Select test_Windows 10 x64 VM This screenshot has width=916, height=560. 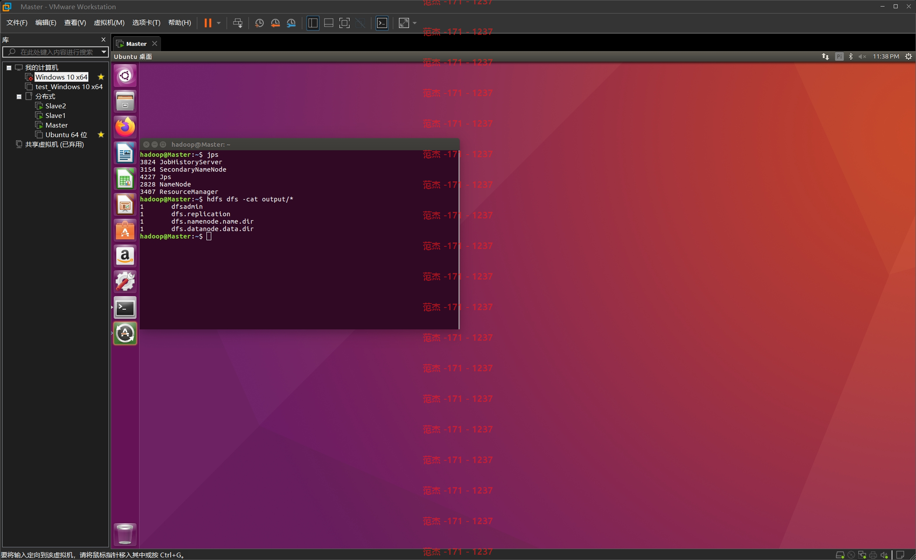(69, 86)
